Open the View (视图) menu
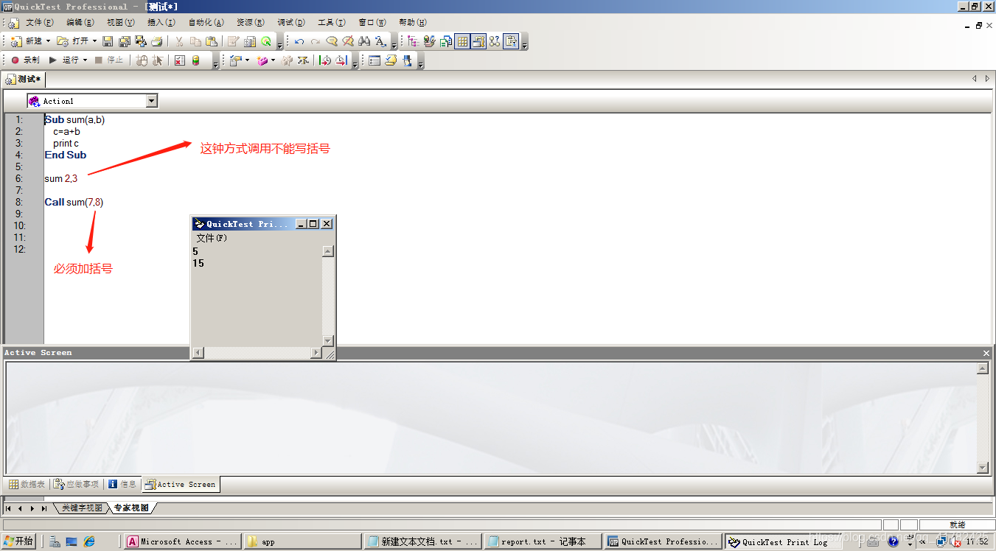The height and width of the screenshot is (551, 996). click(x=121, y=23)
